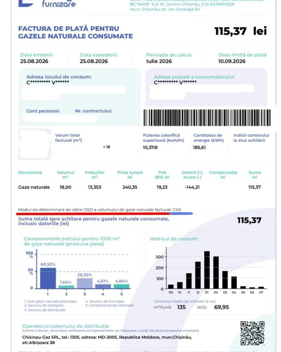Click 'mun. Chișinău str. Ion Creangă 6V' address
The height and width of the screenshot is (352, 281).
coord(165,9)
